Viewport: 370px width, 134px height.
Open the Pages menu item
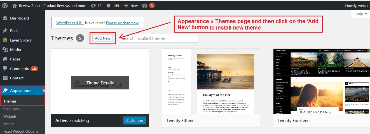tap(15, 59)
